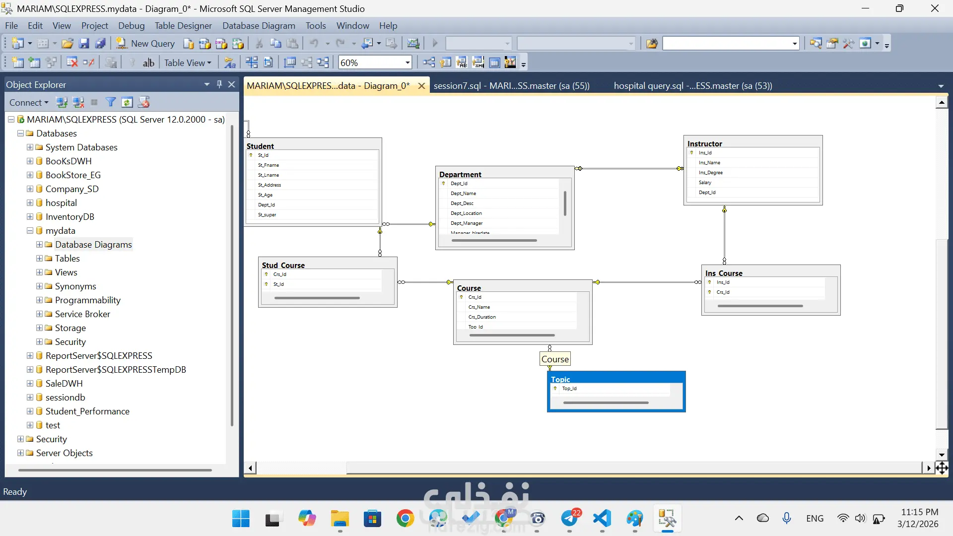Click the Save All icon
Viewport: 953px width, 536px height.
[100, 44]
